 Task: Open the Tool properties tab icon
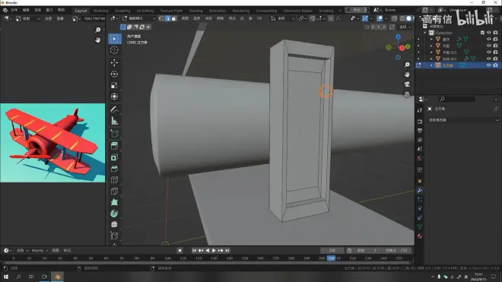(x=420, y=110)
